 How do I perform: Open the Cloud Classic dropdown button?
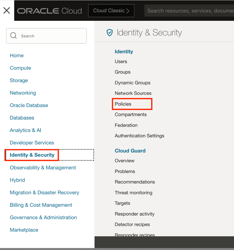[111, 11]
